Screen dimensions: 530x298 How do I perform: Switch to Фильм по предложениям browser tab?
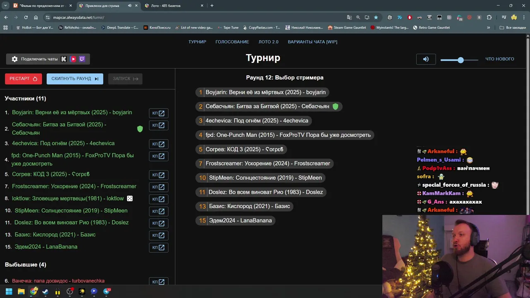pos(41,6)
